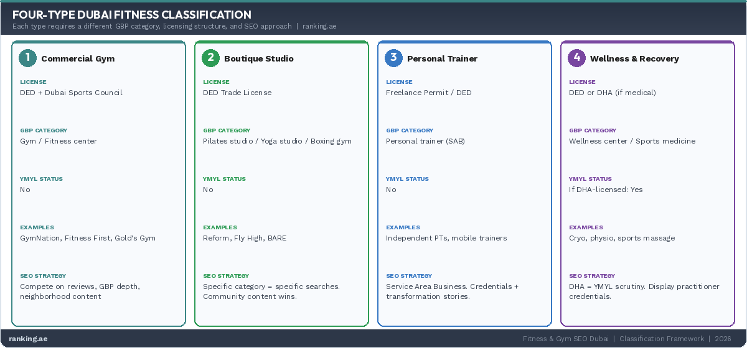
Task: Click 'Fitness & Gym SEO Dubai' footer text
Action: pos(566,339)
